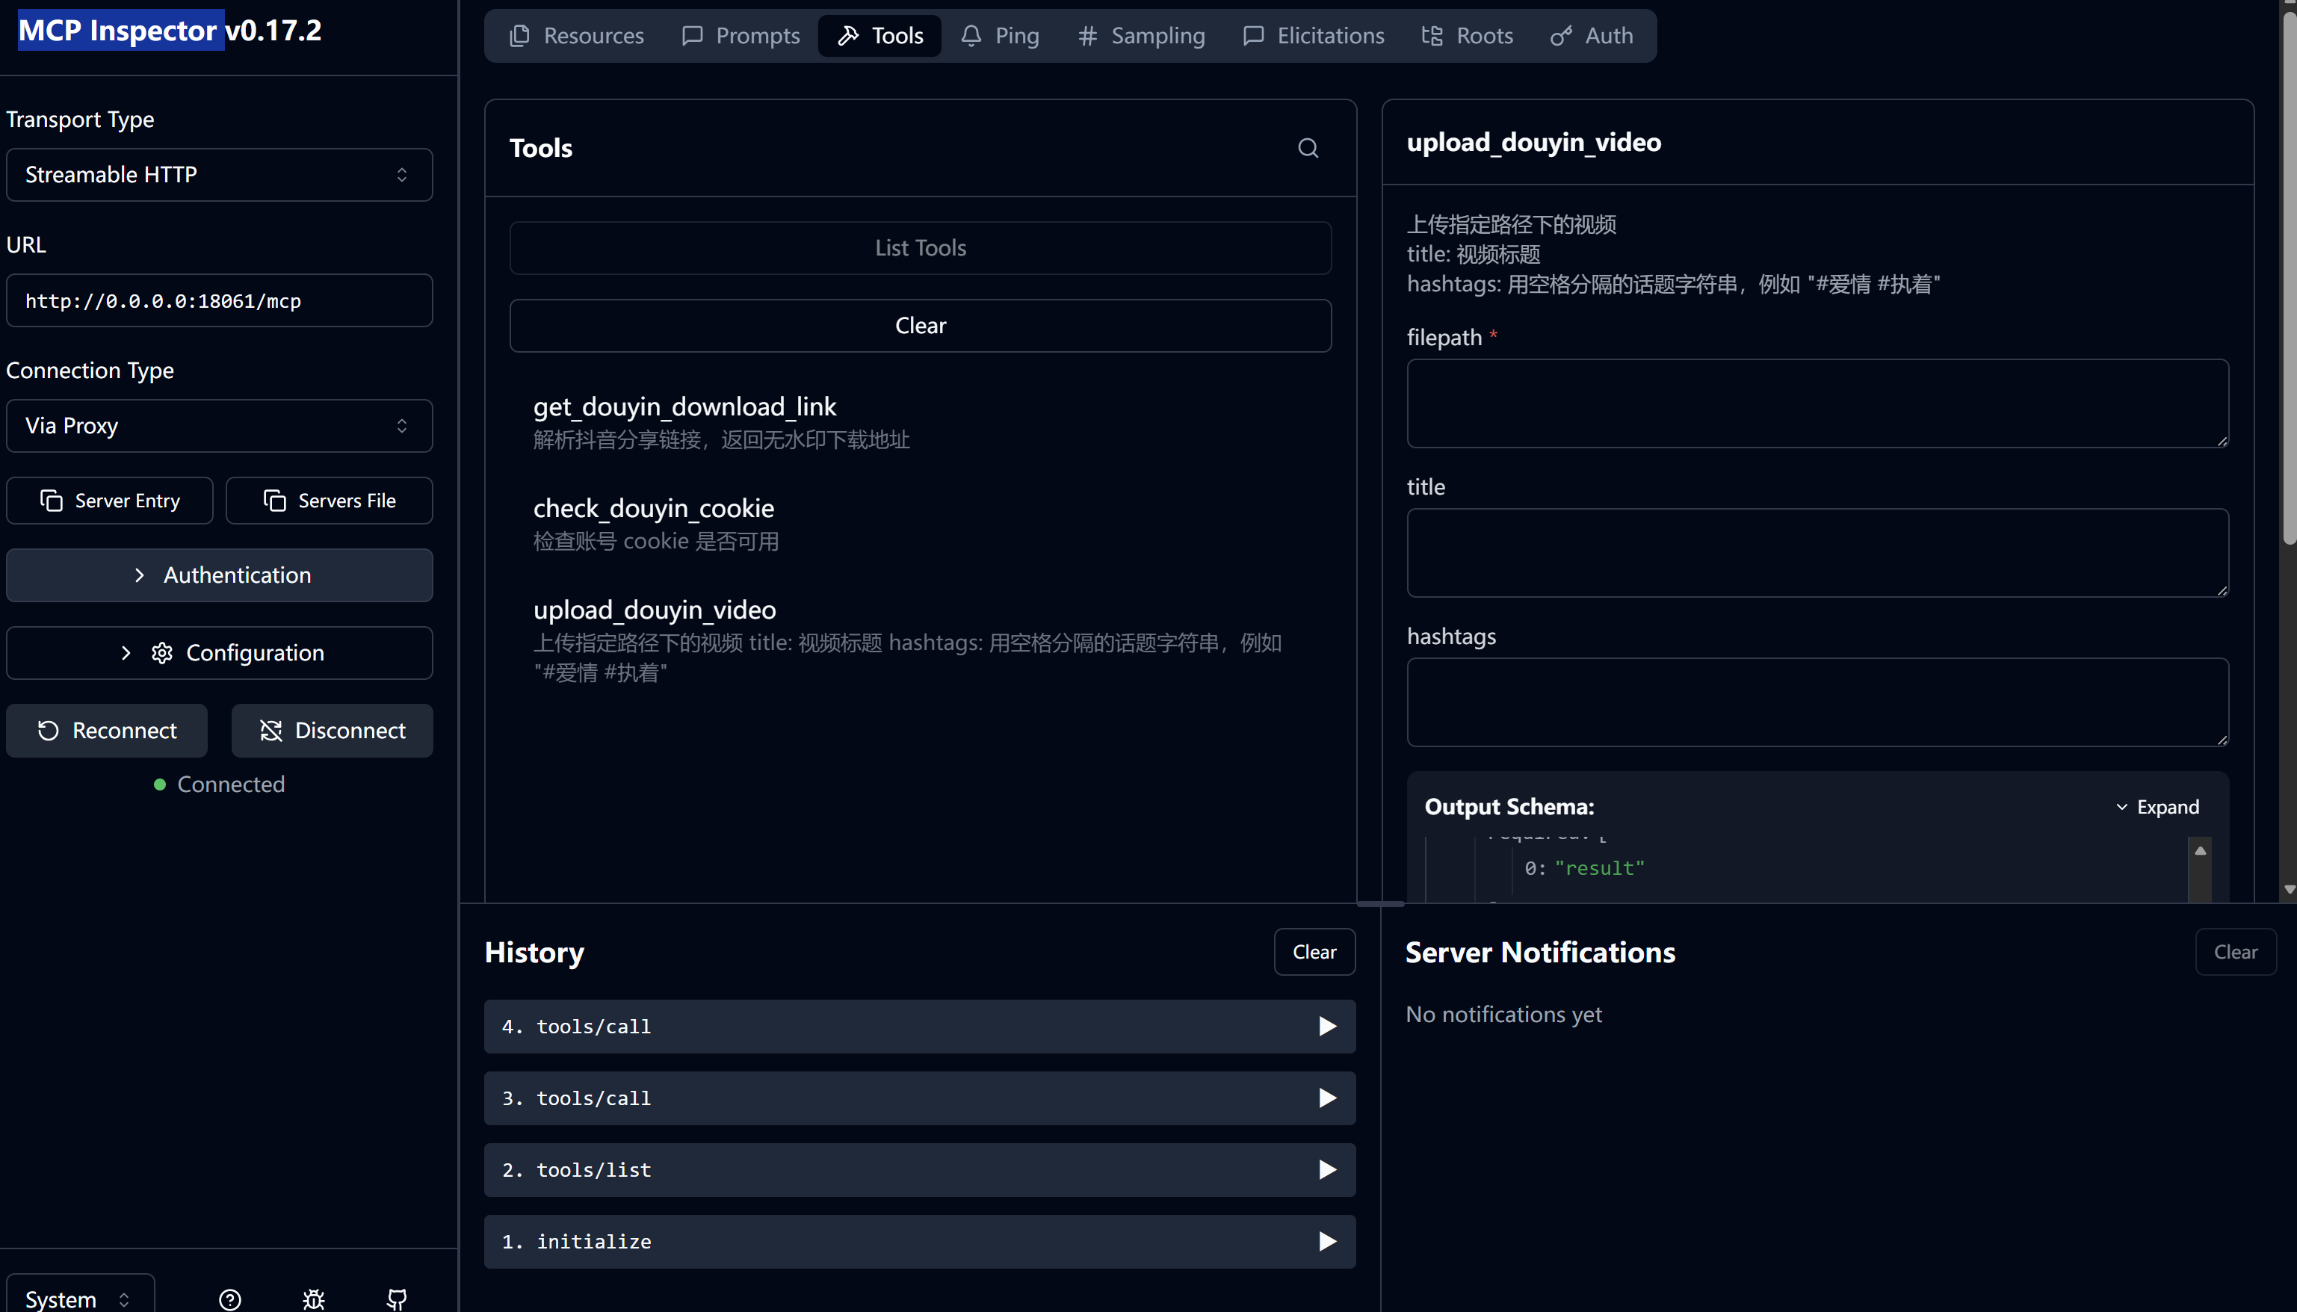Click into the filepath input field
This screenshot has width=2297, height=1312.
click(x=1817, y=403)
